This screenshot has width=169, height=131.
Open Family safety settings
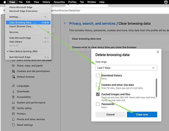coord(24,108)
